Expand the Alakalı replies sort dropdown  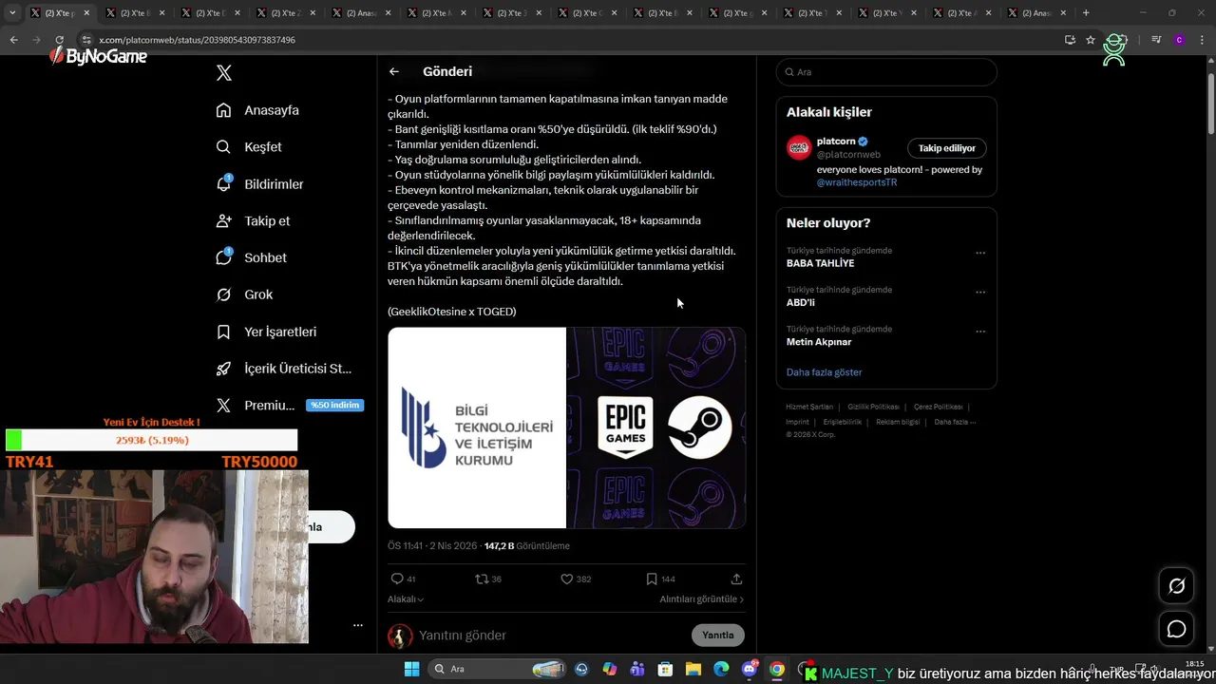[406, 599]
